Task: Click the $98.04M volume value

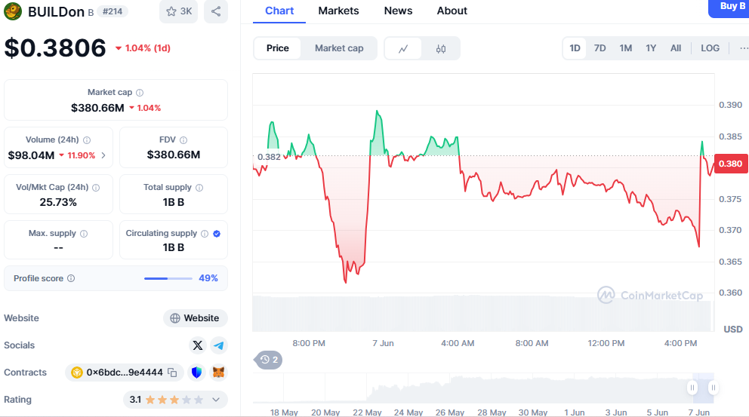Action: (x=31, y=155)
